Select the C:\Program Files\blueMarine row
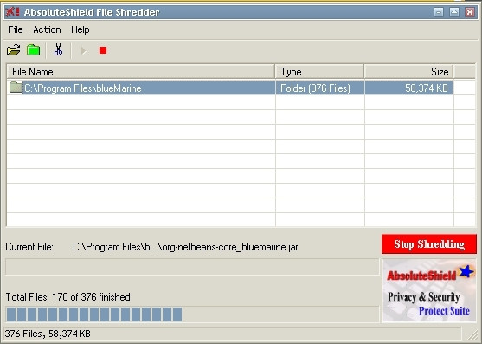 (x=230, y=88)
